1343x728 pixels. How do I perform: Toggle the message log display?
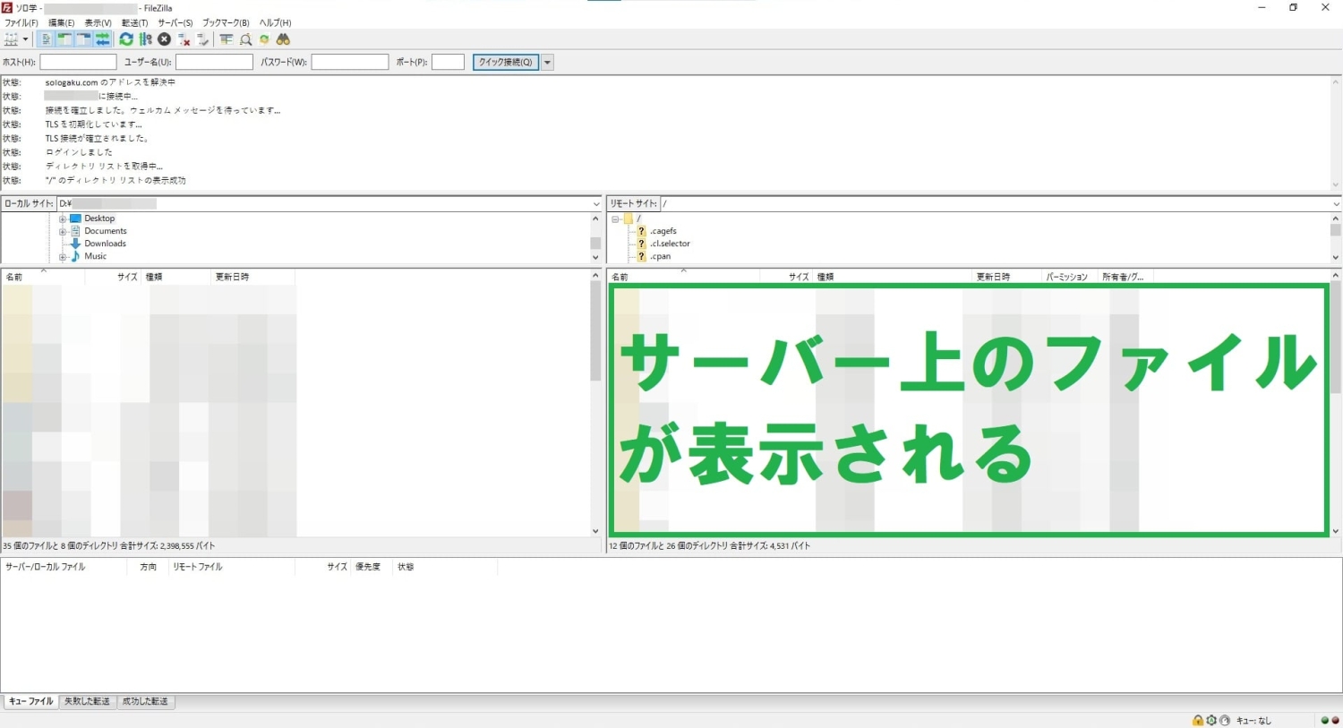[47, 39]
